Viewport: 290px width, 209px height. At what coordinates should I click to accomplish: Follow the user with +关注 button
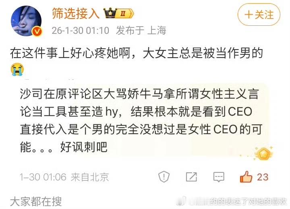tap(259, 14)
